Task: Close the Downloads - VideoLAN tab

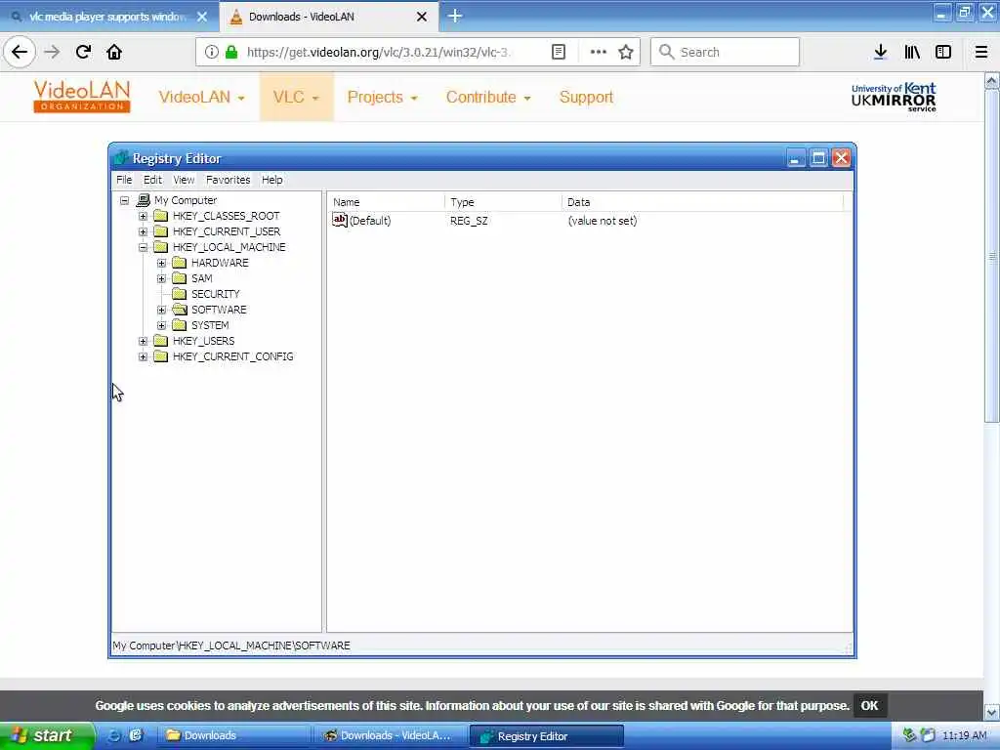Action: click(422, 17)
